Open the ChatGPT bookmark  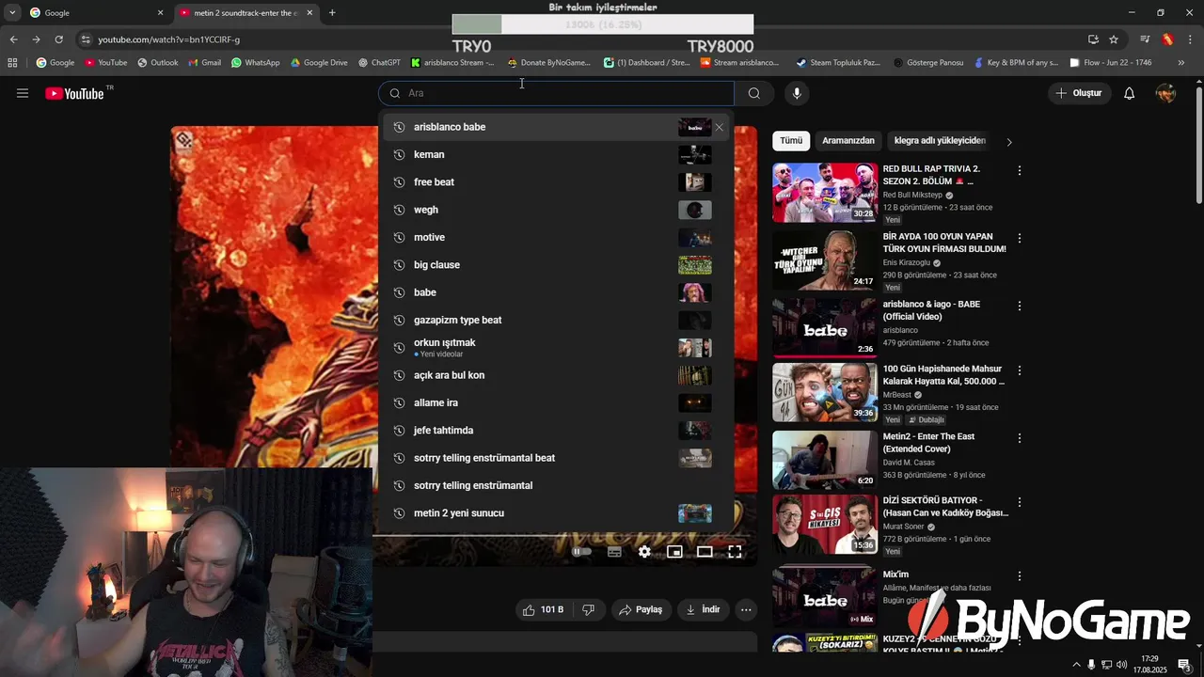(x=379, y=63)
